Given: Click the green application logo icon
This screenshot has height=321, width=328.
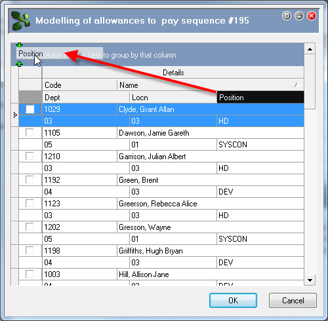Looking at the screenshot, I should [x=21, y=21].
